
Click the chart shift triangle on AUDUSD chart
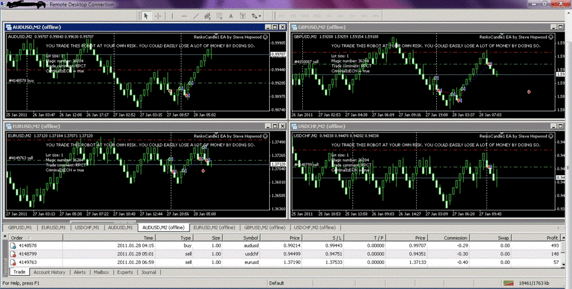coord(216,33)
